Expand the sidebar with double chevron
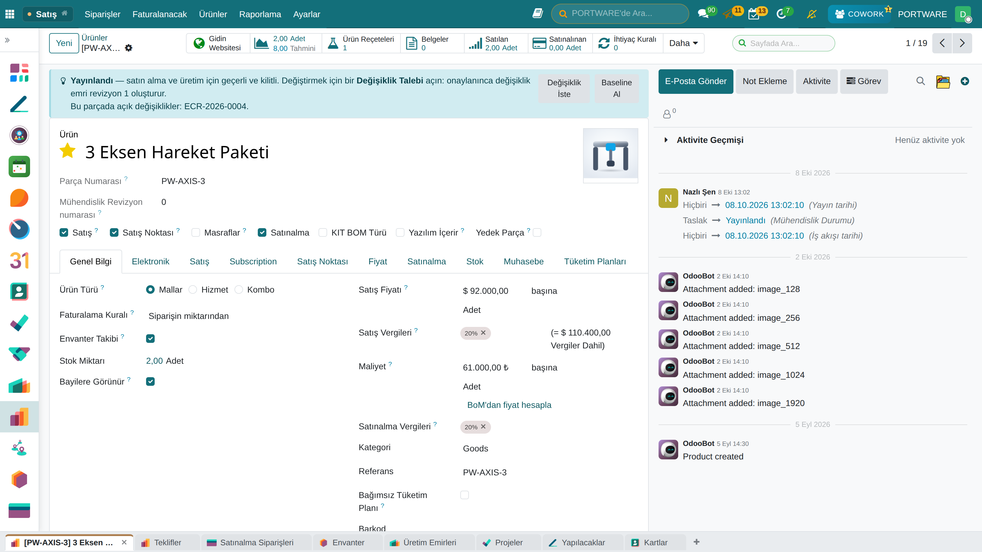This screenshot has width=982, height=552. [x=7, y=40]
